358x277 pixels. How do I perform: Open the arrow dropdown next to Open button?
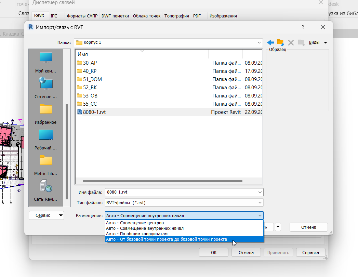[x=278, y=227]
